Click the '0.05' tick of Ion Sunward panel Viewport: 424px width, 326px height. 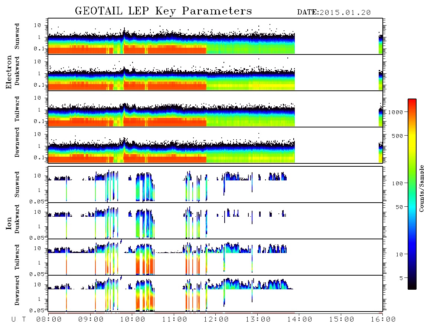pyautogui.click(x=36, y=201)
